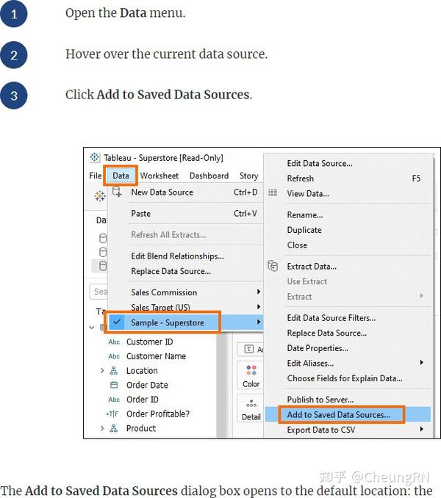The height and width of the screenshot is (498, 441).
Task: Expand the Export Data to CSV arrow
Action: pyautogui.click(x=421, y=430)
